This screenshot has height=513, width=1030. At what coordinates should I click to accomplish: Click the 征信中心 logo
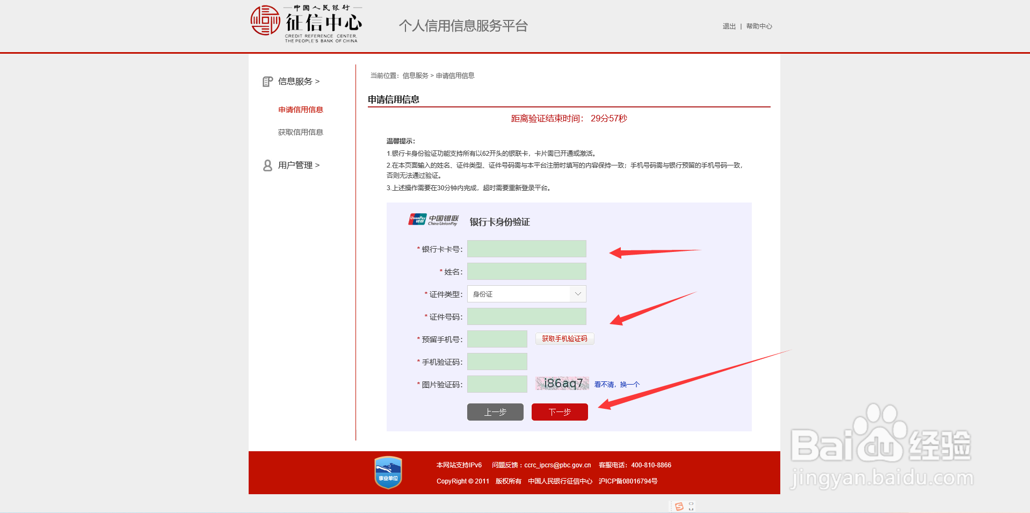(306, 24)
